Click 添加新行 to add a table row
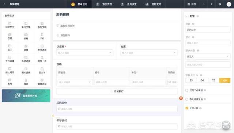The width and height of the screenshot is (234, 133). 117,91
